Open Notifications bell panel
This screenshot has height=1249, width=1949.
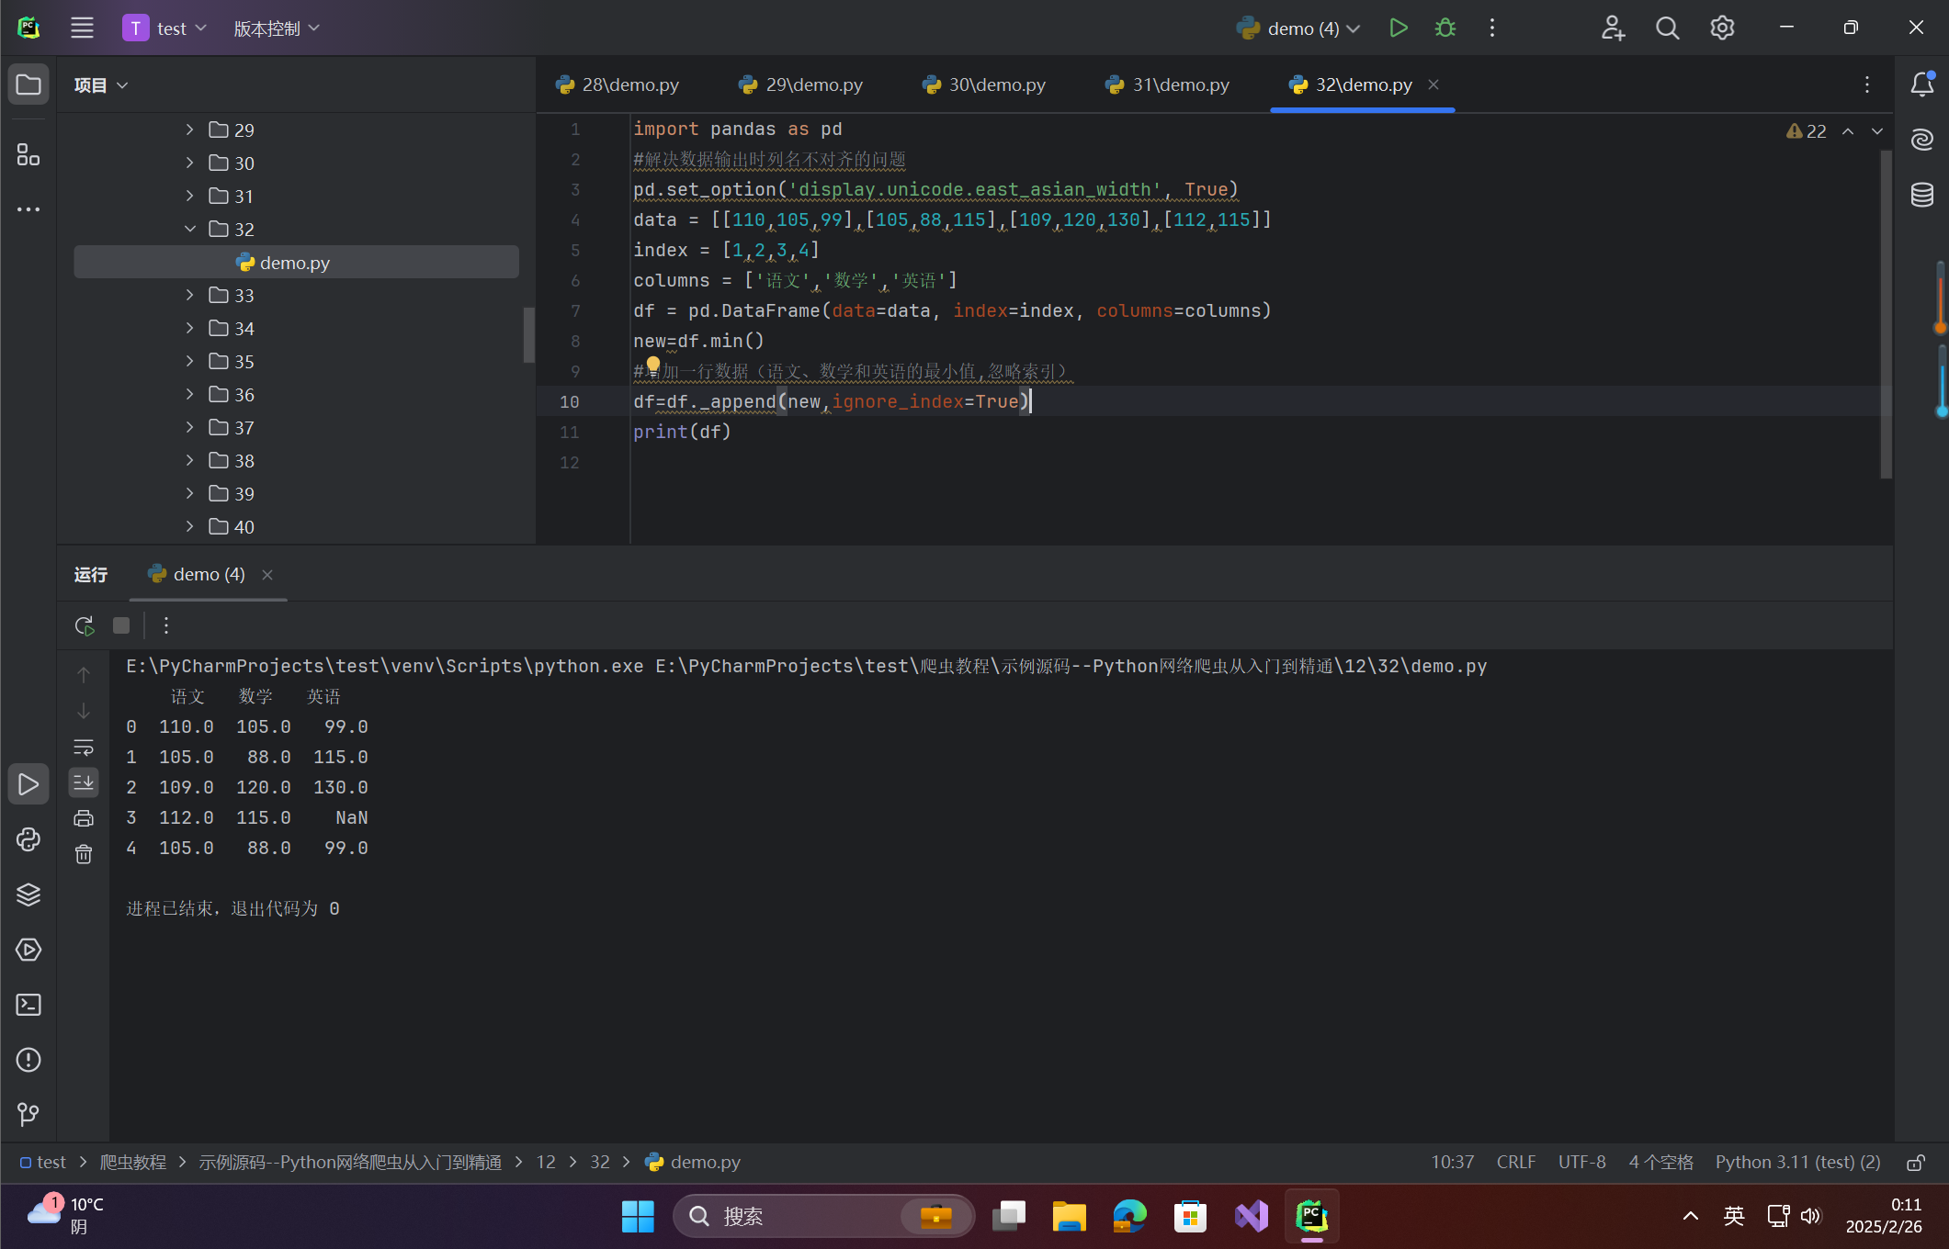click(x=1922, y=84)
